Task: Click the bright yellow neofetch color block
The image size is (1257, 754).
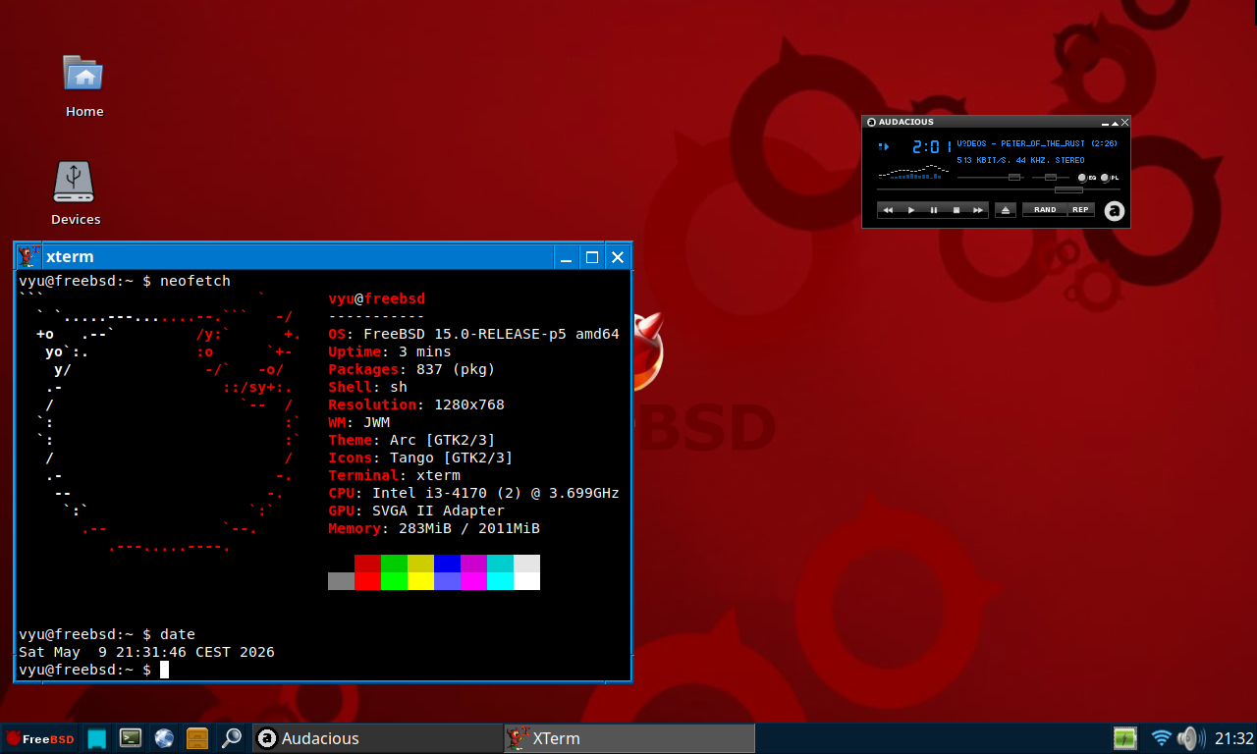Action: (x=420, y=581)
